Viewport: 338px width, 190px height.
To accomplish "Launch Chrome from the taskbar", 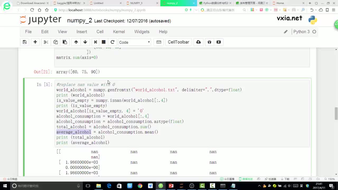I will (x=140, y=186).
